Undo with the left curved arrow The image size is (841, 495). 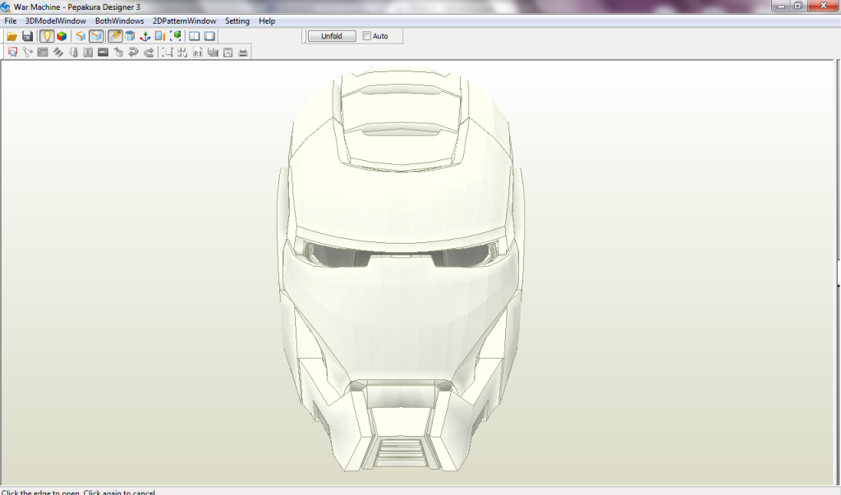point(134,53)
